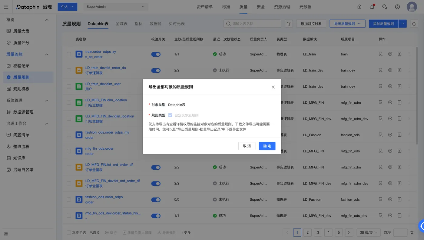Open the wrench tools icon
Screen dimensions: 424x240
tap(385, 7)
